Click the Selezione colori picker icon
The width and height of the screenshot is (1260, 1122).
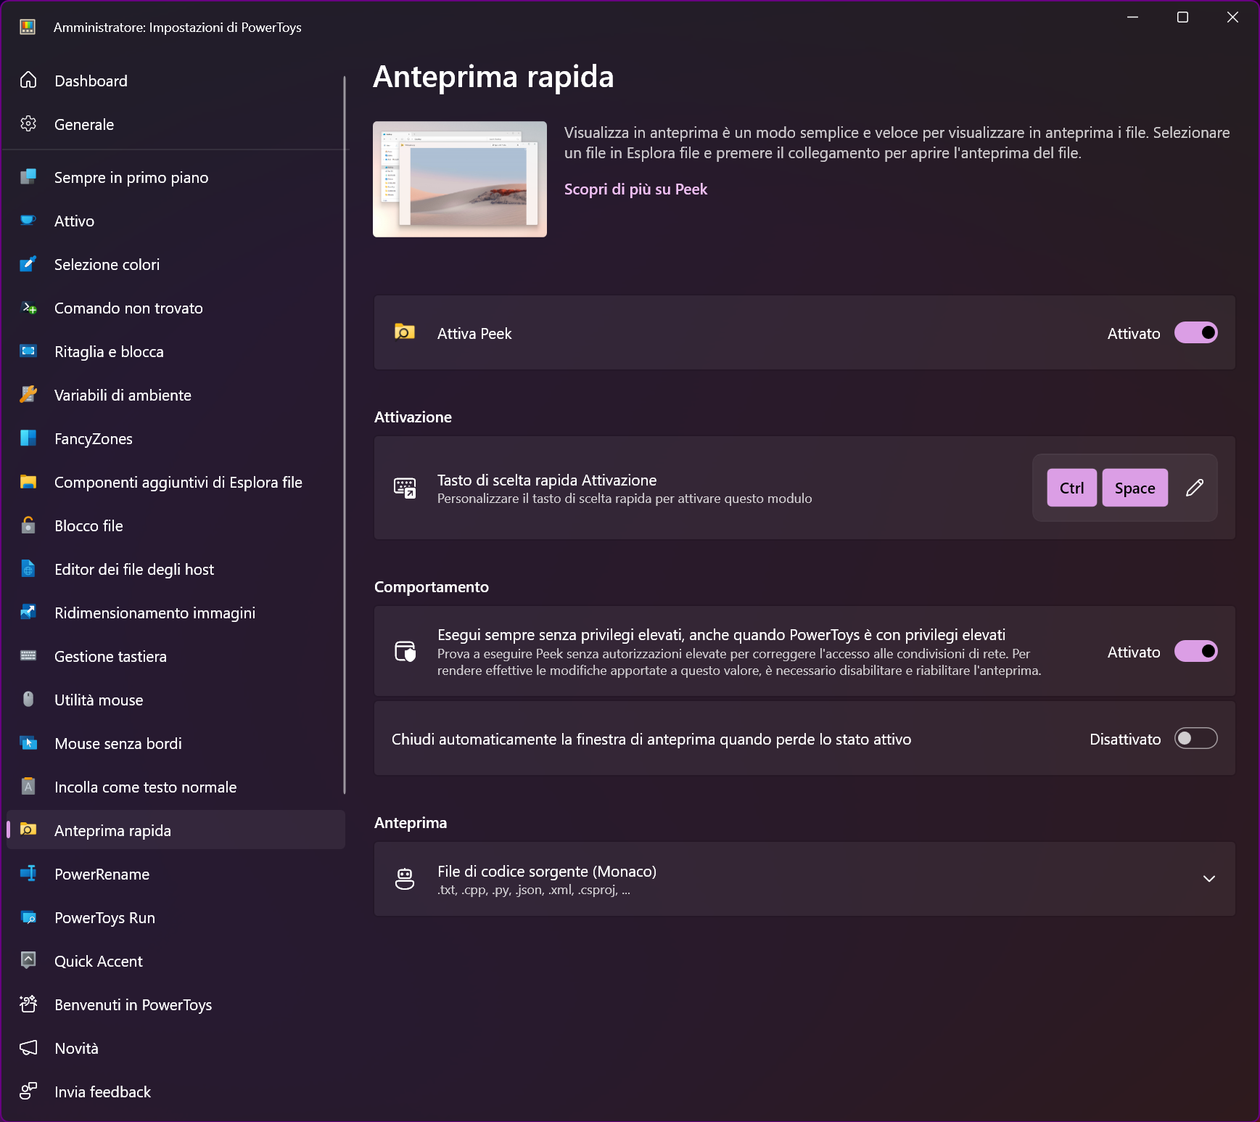tap(28, 264)
